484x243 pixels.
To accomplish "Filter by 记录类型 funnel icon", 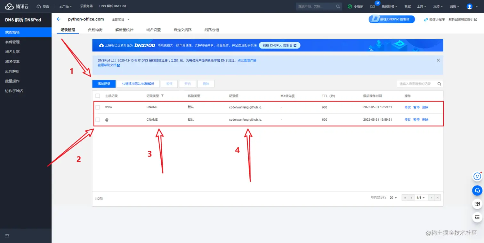I will 162,96.
